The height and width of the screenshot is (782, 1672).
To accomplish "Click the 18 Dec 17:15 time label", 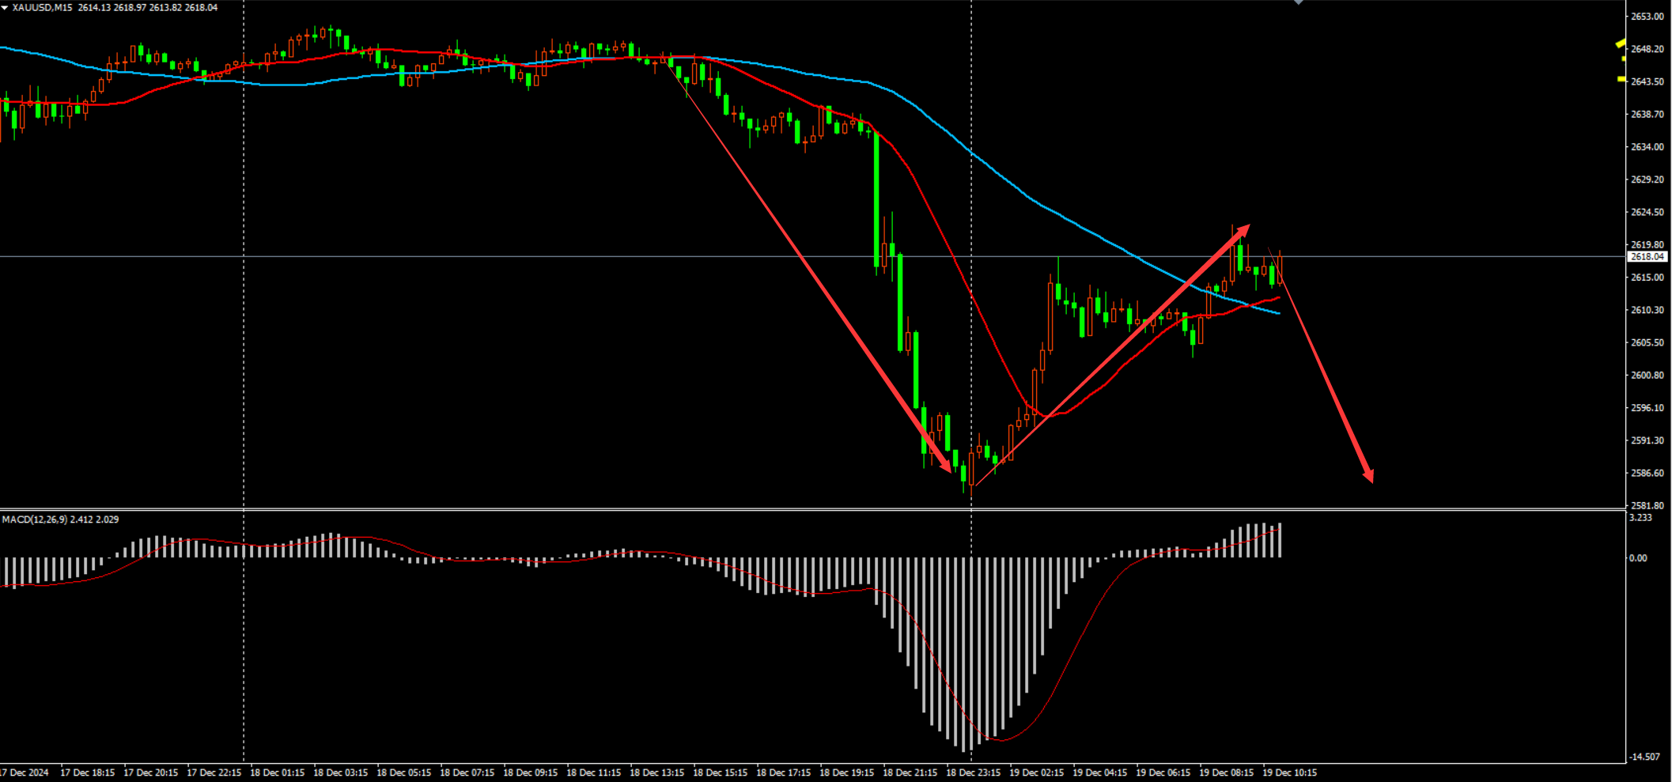I will click(x=783, y=773).
